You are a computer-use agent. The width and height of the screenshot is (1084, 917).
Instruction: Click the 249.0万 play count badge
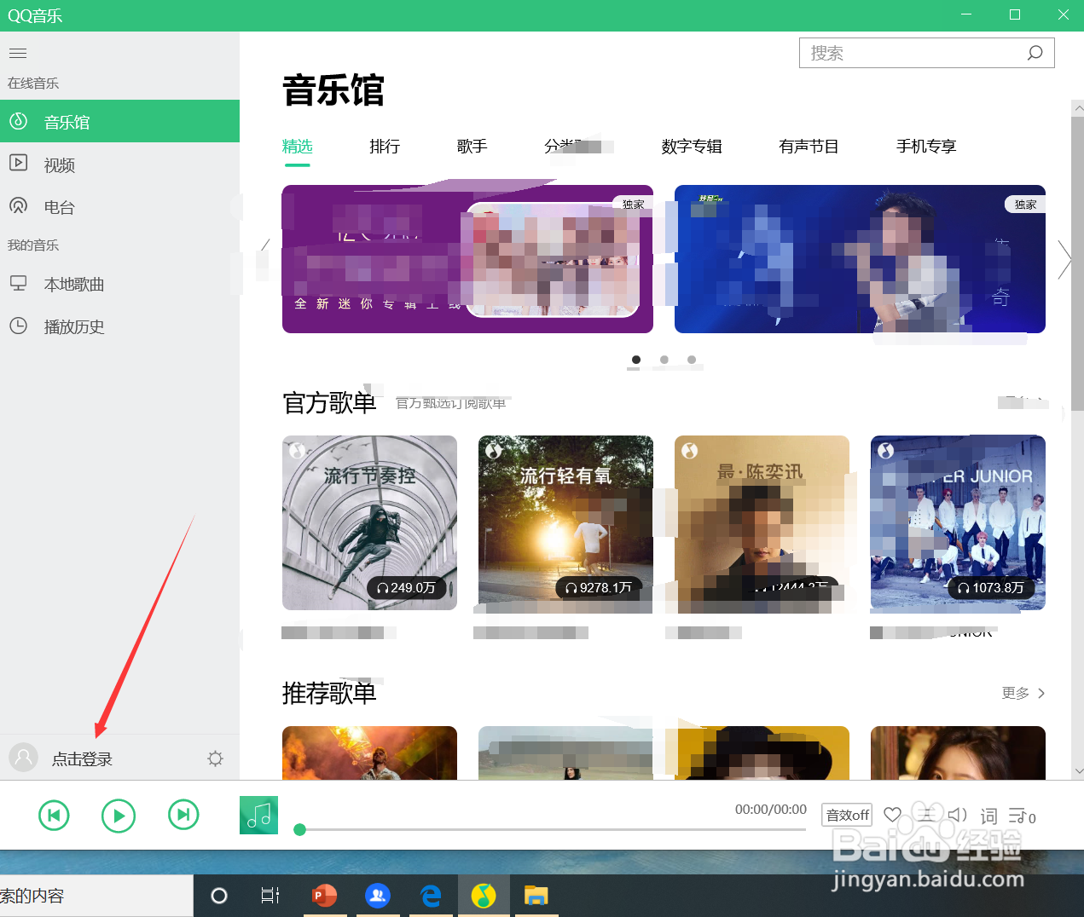[407, 588]
